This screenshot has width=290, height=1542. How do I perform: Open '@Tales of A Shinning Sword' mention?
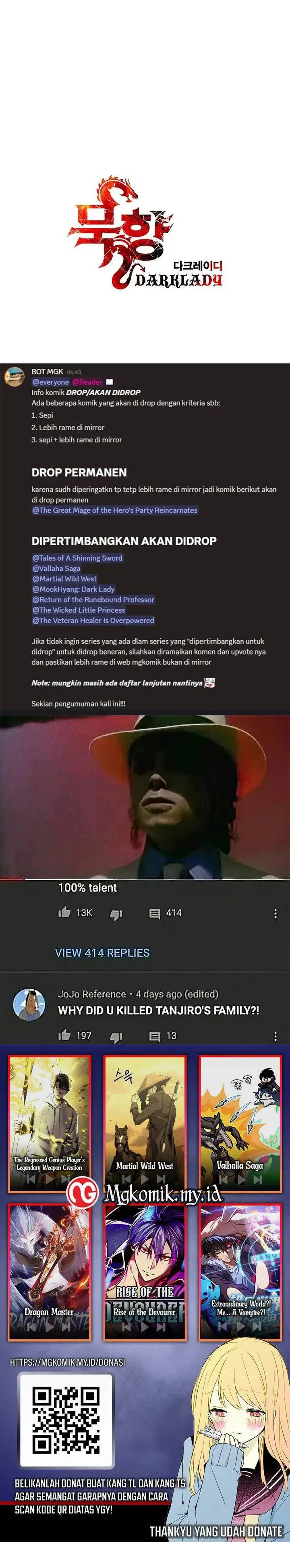point(78,558)
